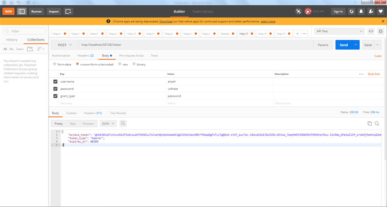Select the raw body type
This screenshot has height=207, width=387.
tap(120, 64)
